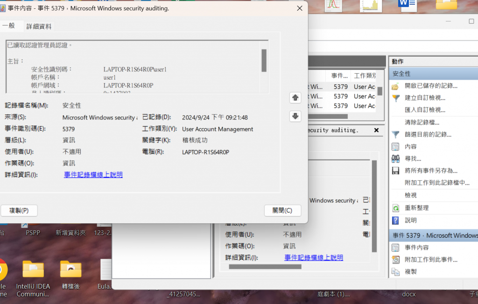Click funnel icon beside 建立自訂檢視
Image resolution: width=478 pixels, height=304 pixels.
(395, 98)
